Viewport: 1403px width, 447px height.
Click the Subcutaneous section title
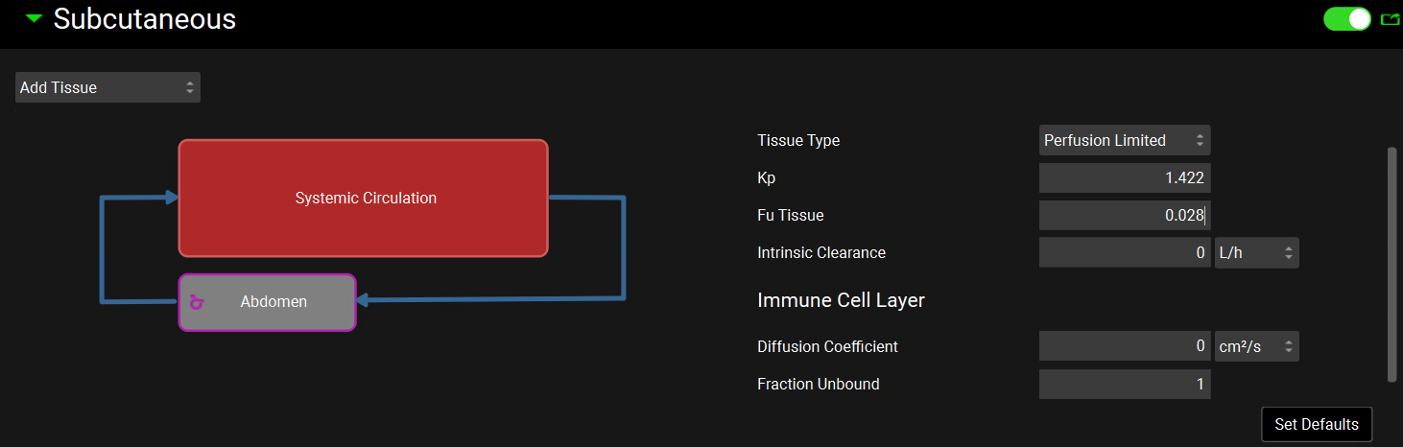[x=145, y=18]
